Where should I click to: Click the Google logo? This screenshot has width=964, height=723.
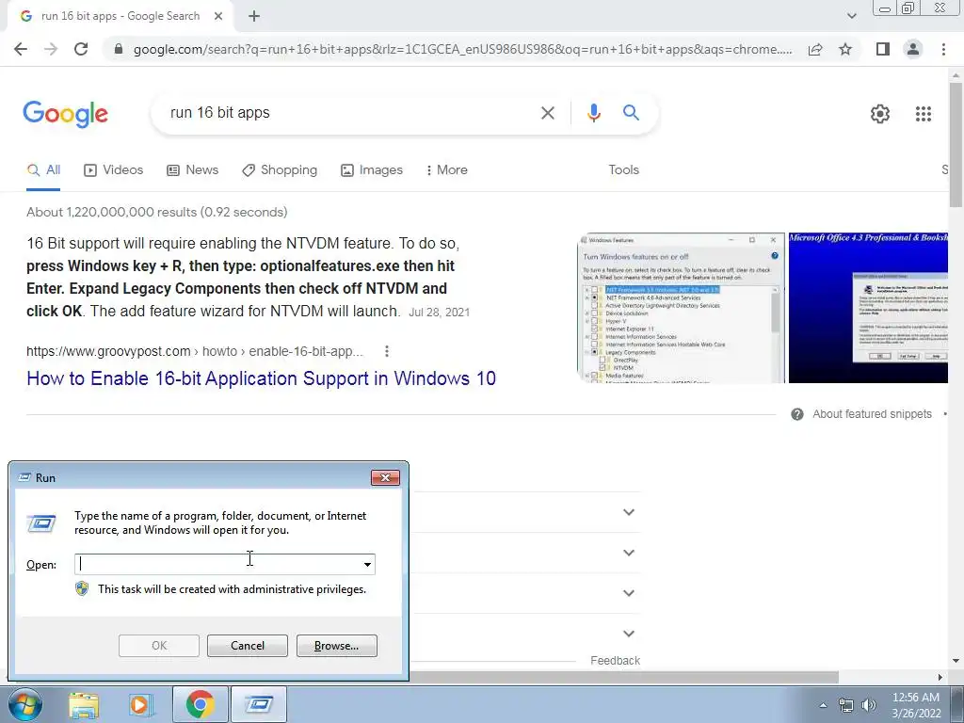pos(65,114)
